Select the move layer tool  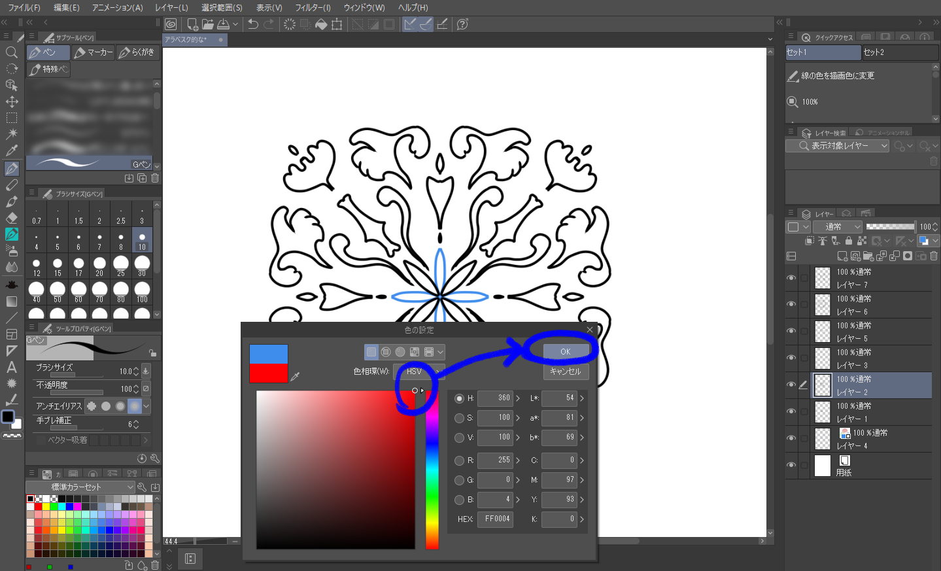coord(11,101)
